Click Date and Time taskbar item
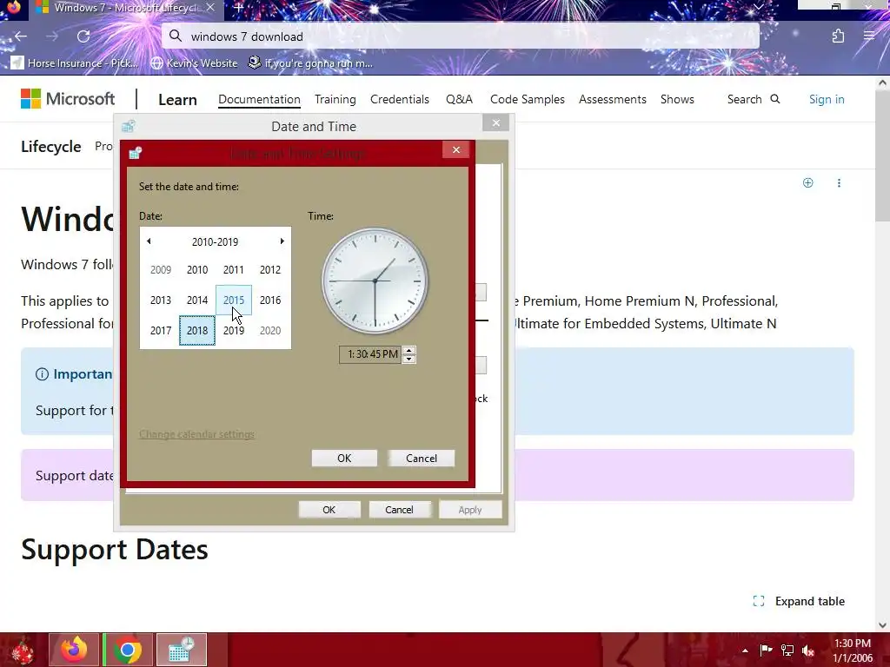 click(x=182, y=650)
